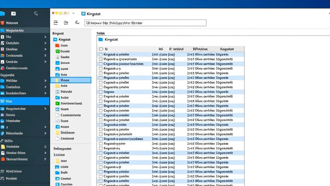Check the box for Cngontrbvjt row
The width and height of the screenshot is (330, 186).
101,167
